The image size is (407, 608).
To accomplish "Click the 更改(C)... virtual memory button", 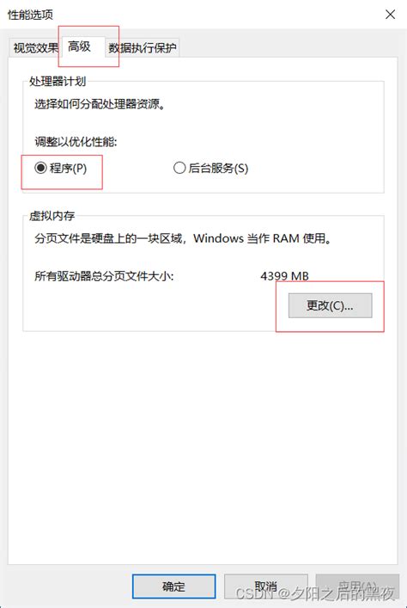I will (330, 305).
